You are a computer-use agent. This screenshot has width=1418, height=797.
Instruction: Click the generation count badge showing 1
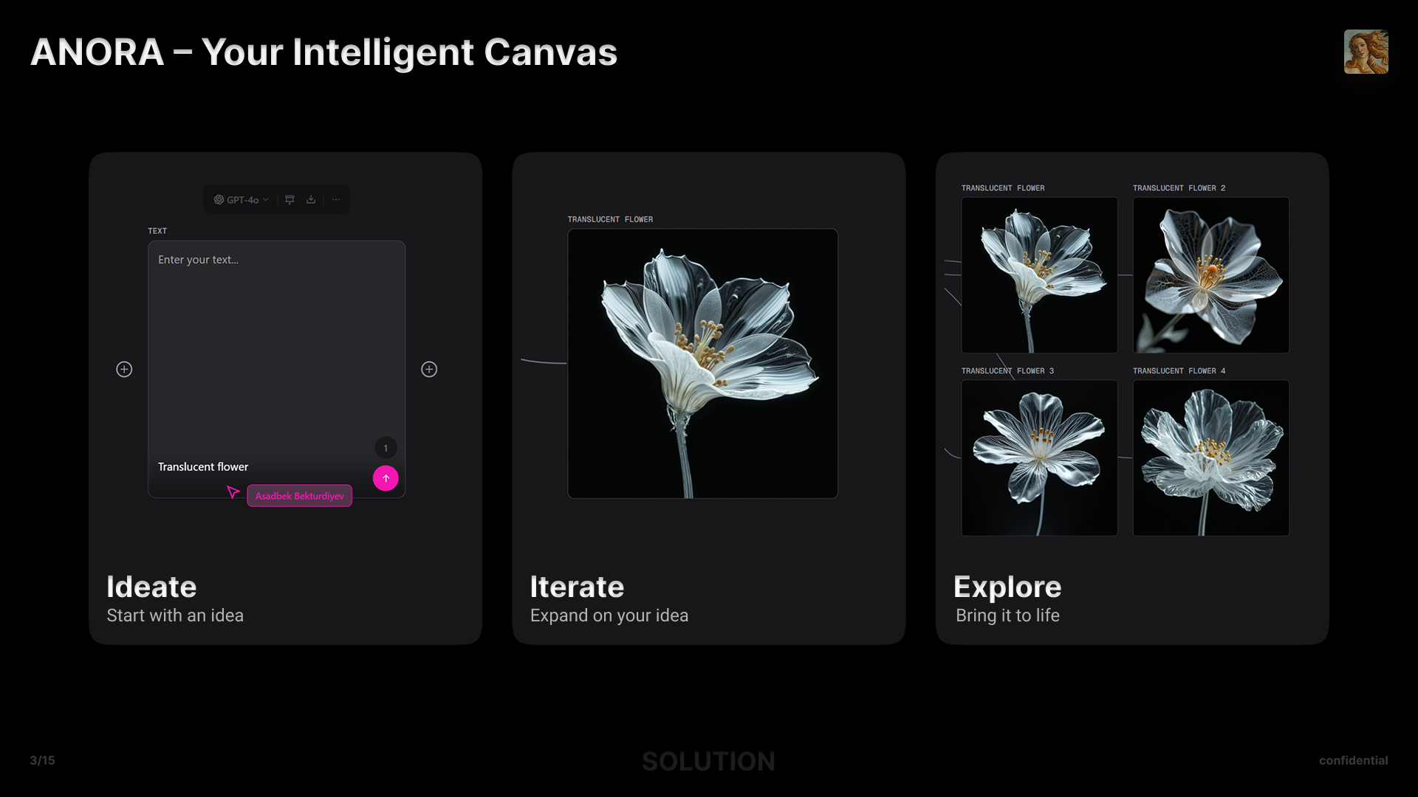[x=386, y=448]
